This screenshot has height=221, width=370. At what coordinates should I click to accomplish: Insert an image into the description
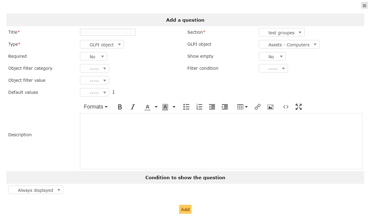pyautogui.click(x=270, y=107)
